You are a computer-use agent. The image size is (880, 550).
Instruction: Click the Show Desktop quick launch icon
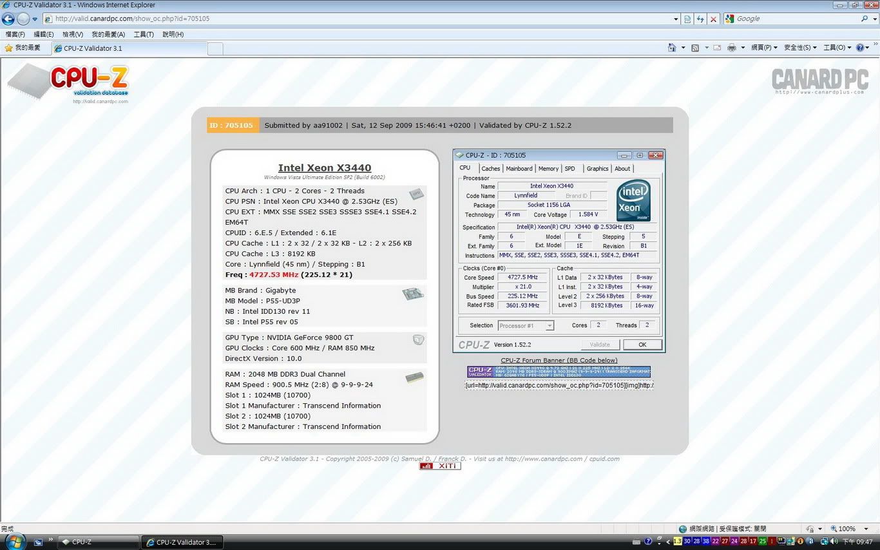pyautogui.click(x=39, y=542)
